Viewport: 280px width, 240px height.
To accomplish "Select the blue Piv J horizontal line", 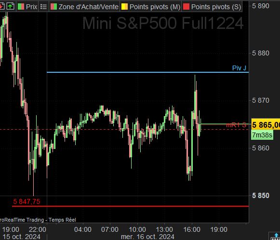I will click(147, 72).
